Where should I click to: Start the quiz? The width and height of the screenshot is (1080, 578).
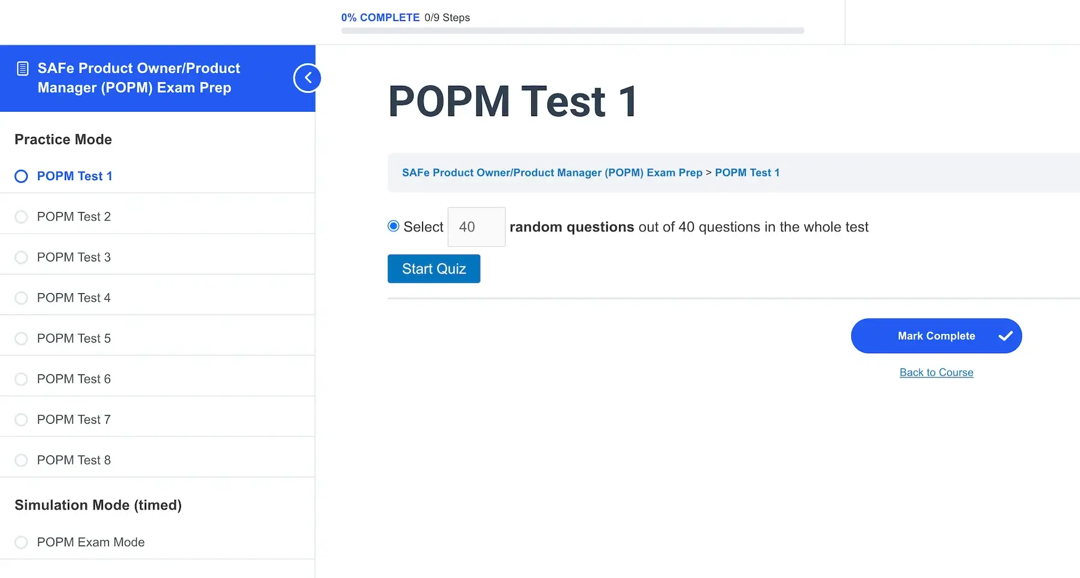tap(433, 269)
